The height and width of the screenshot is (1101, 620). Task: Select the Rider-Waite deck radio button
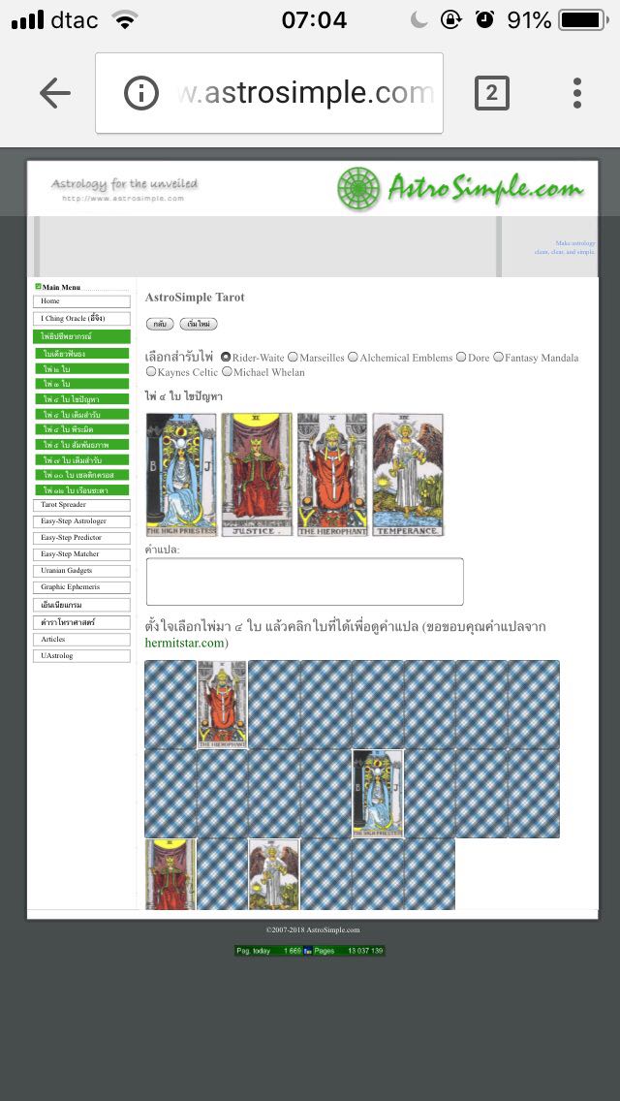(x=226, y=357)
